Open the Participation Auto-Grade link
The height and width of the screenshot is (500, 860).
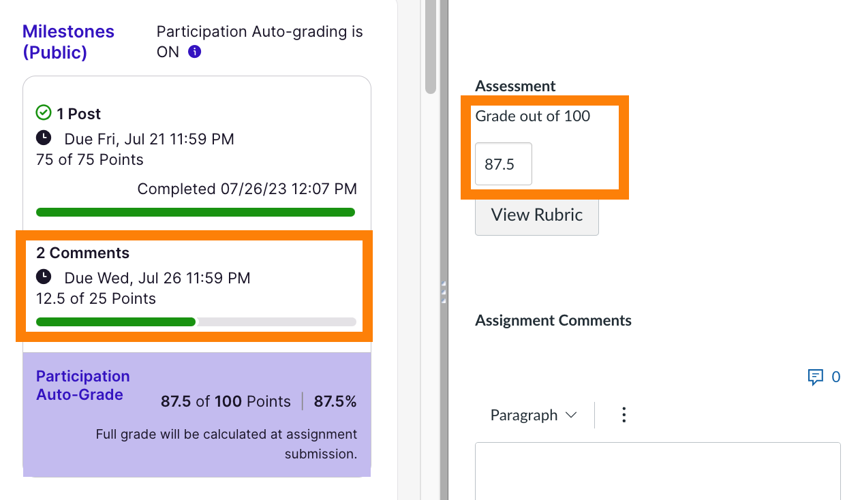82,386
